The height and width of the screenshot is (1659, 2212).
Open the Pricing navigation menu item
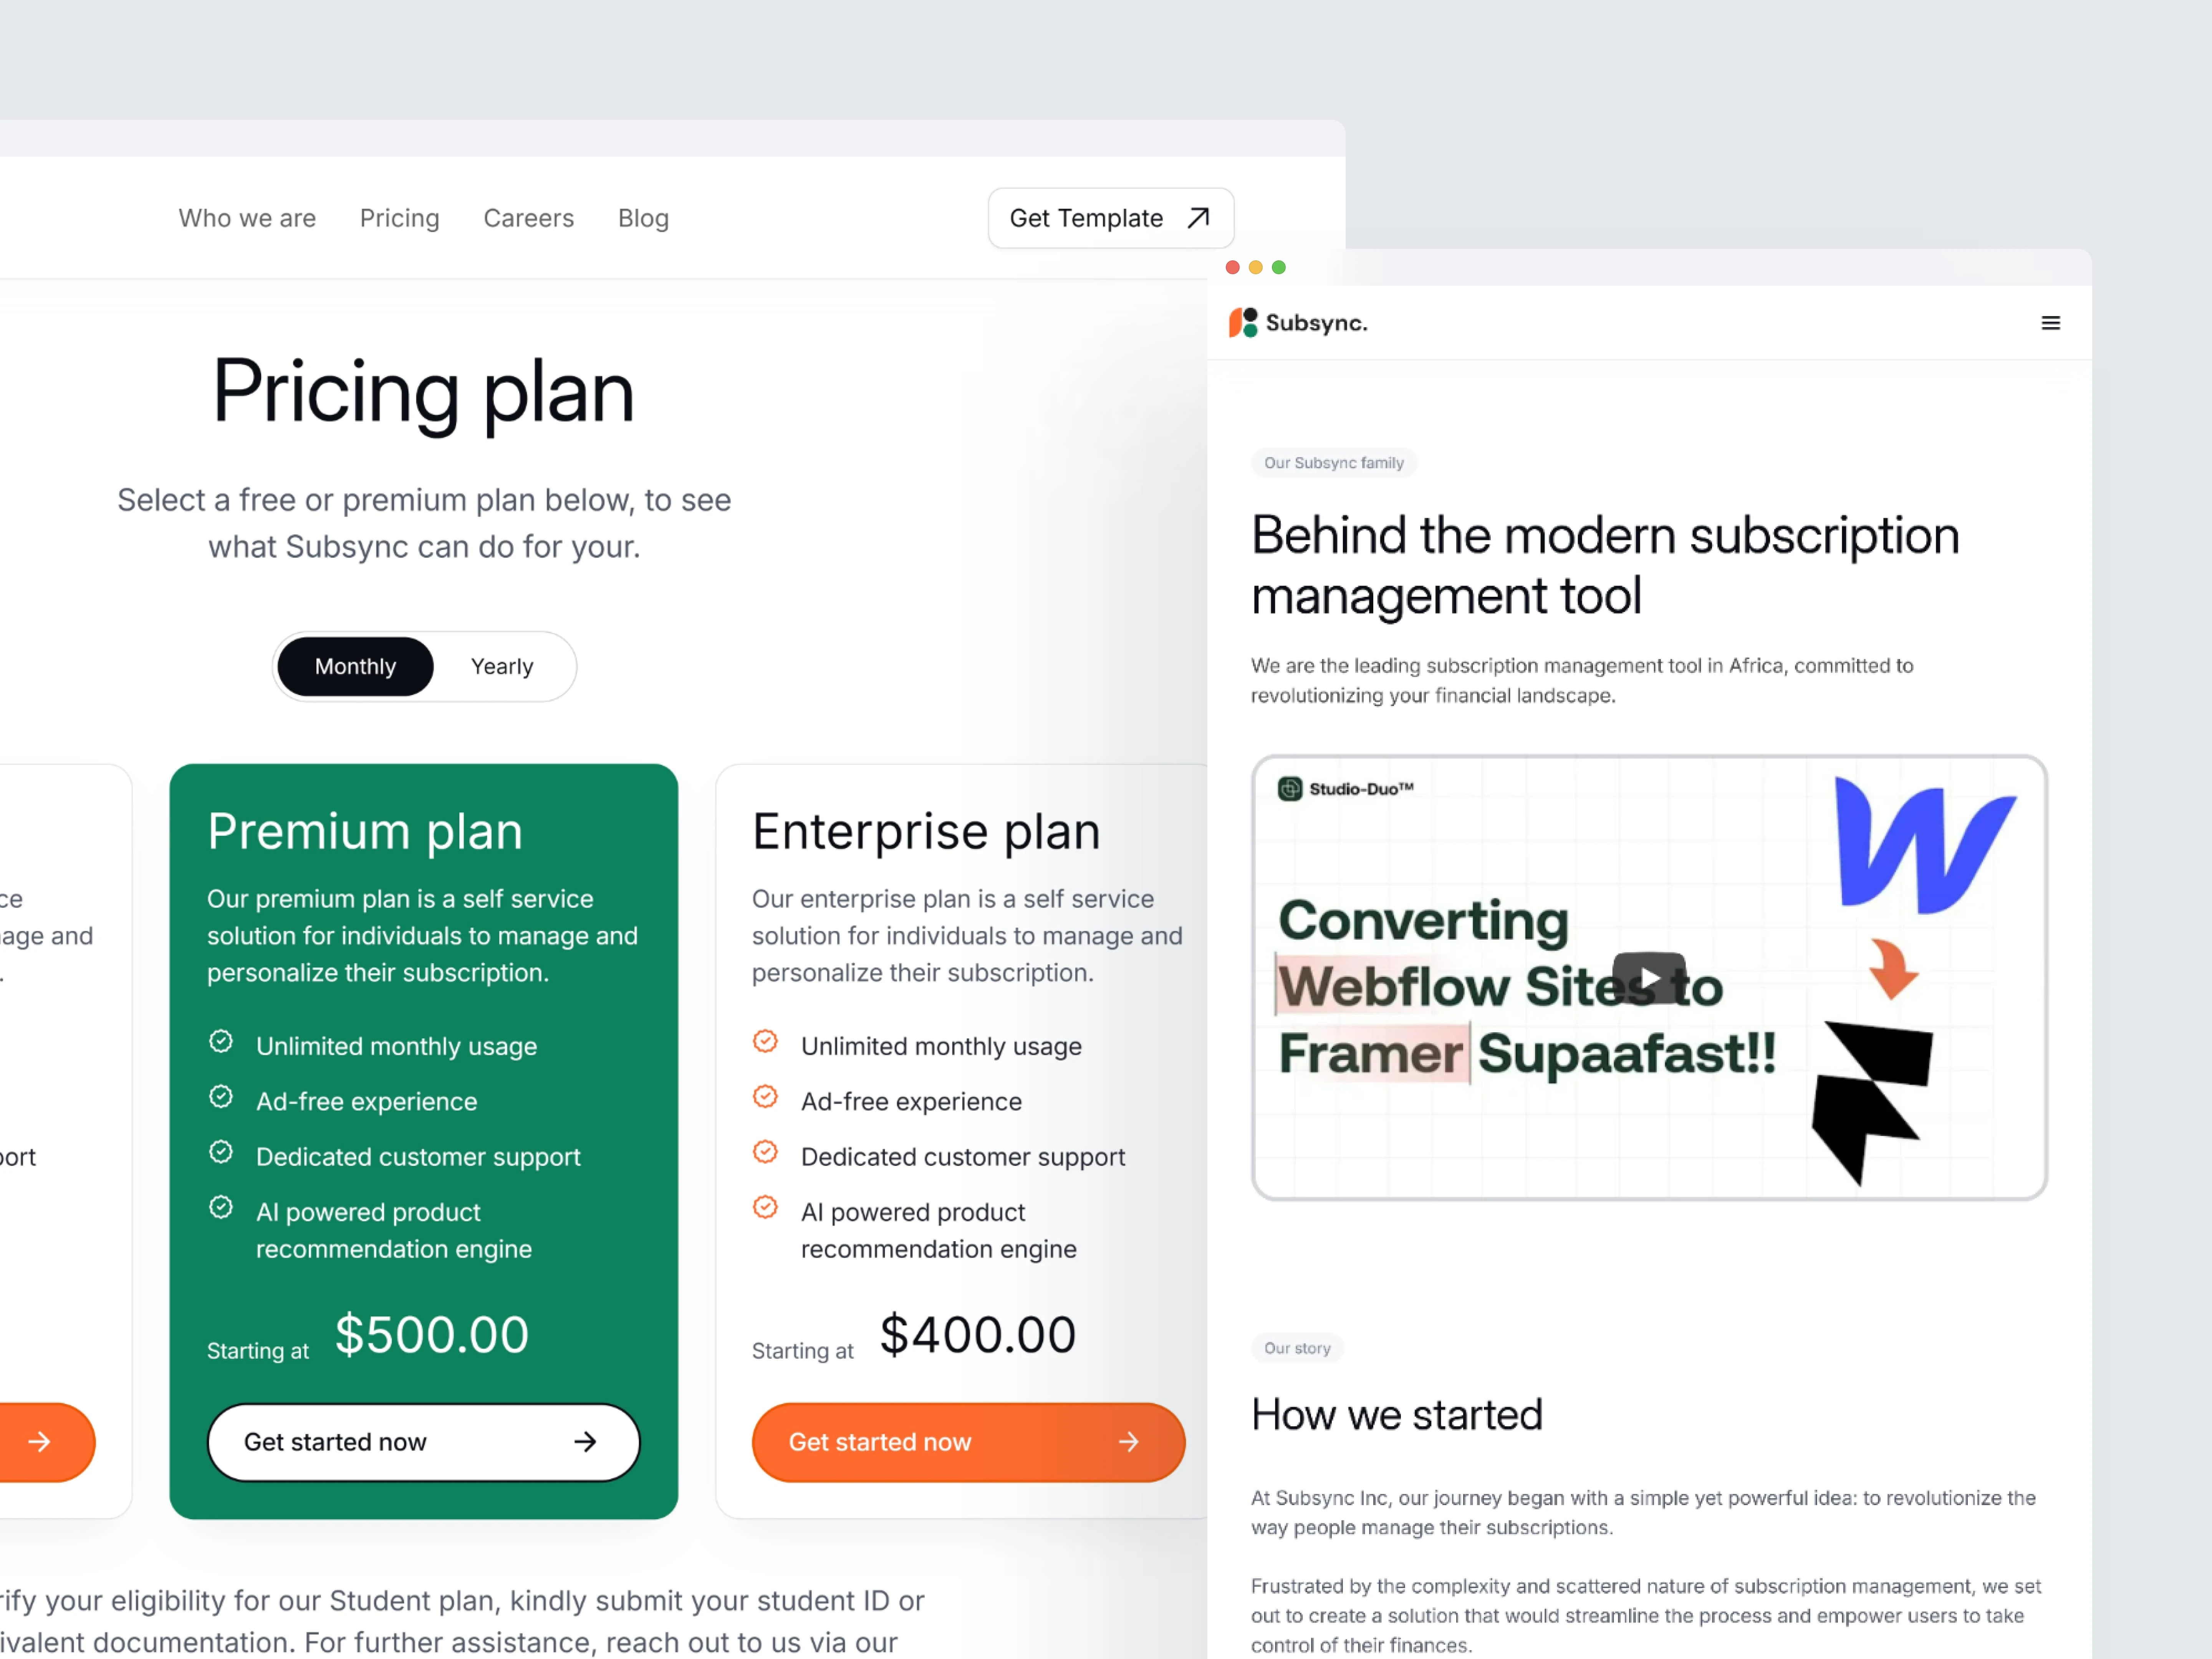point(399,218)
